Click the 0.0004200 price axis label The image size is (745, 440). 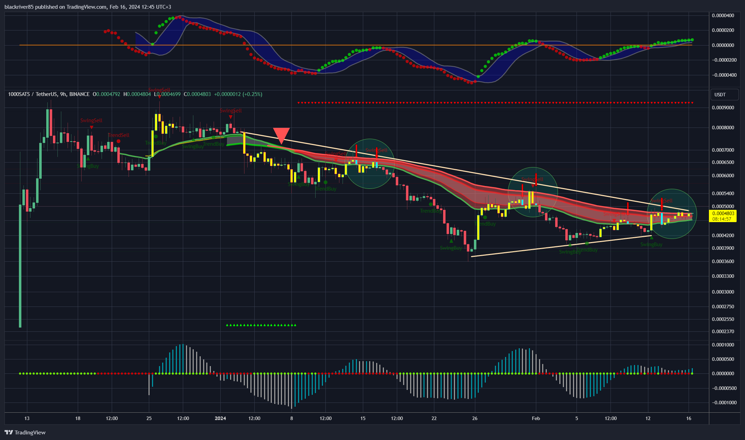point(723,235)
